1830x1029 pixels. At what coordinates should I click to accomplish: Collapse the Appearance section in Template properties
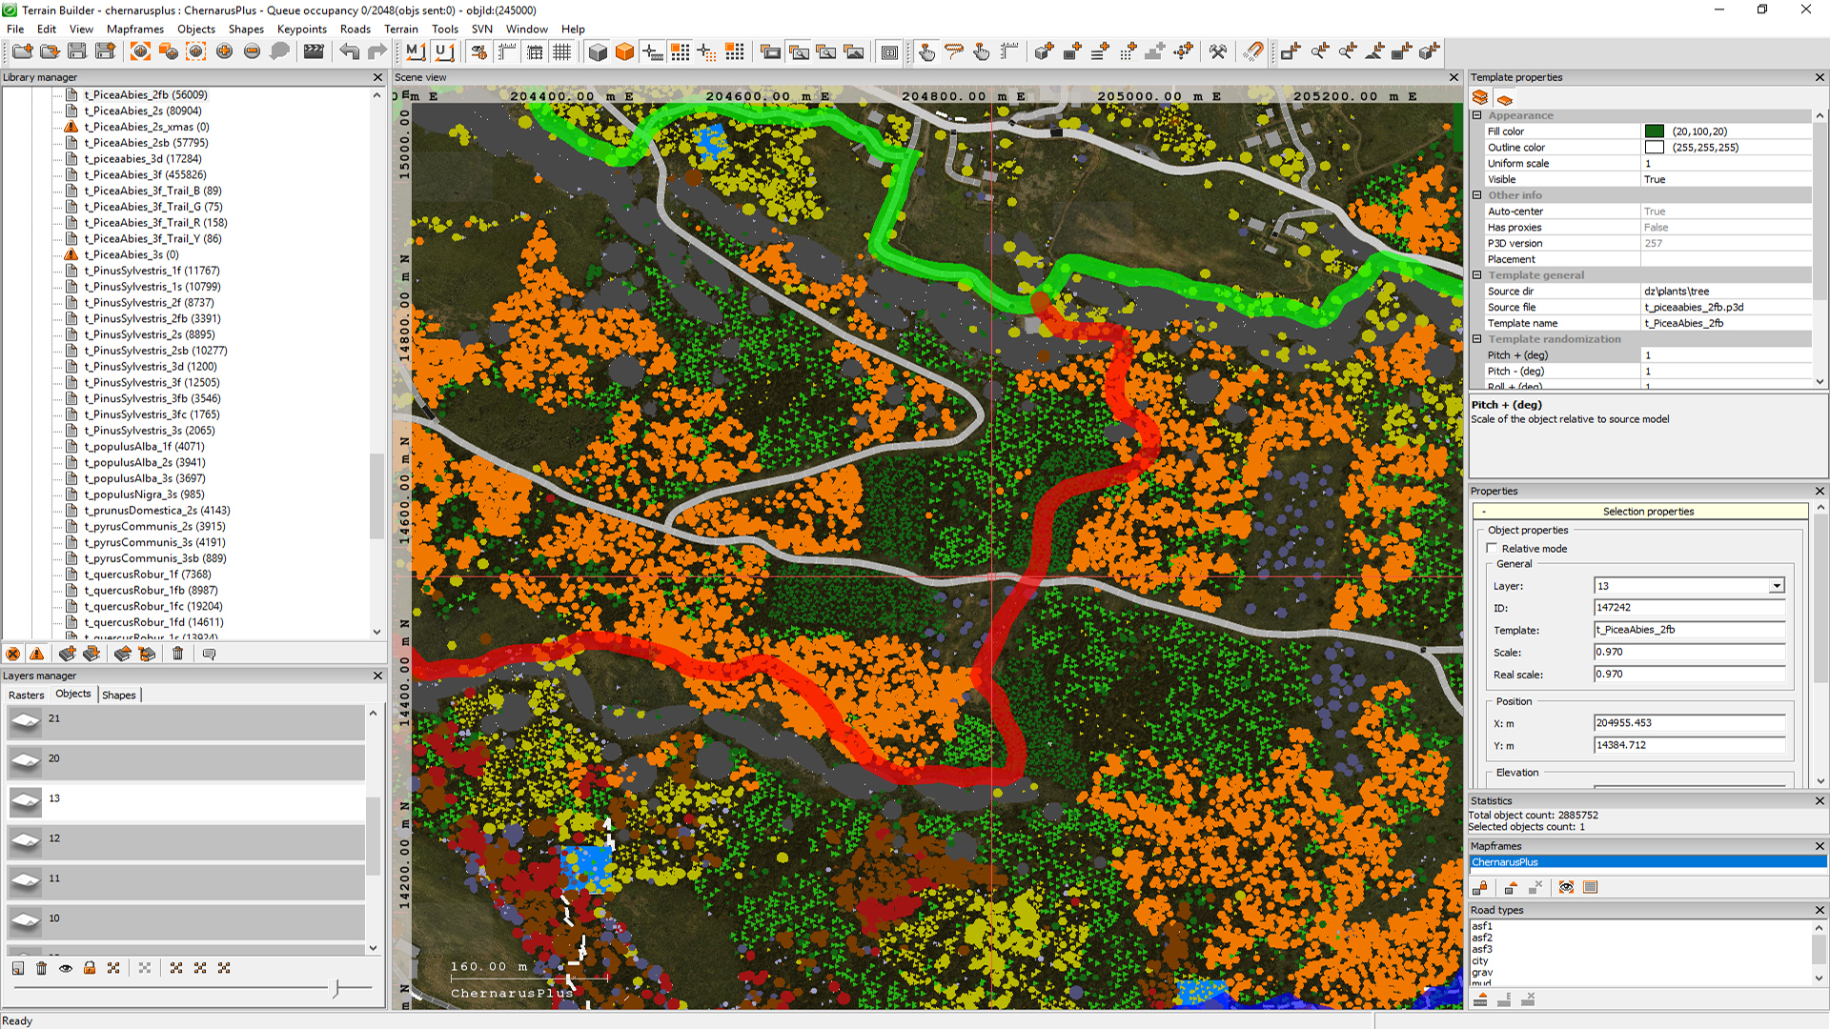coord(1475,115)
